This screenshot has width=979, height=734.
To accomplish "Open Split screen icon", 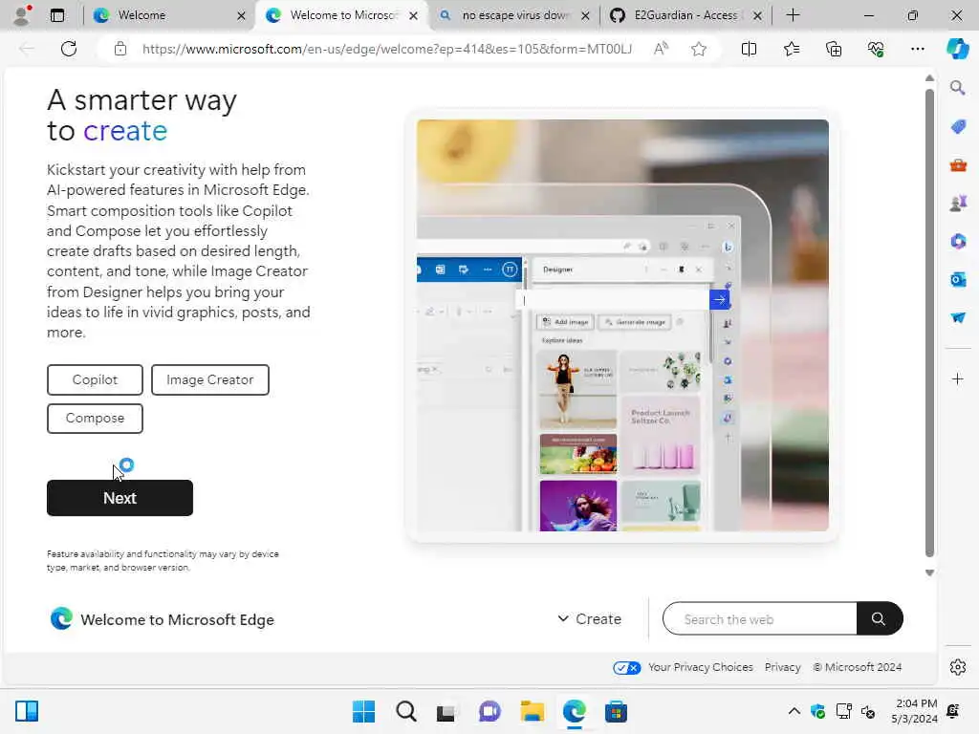I will pyautogui.click(x=749, y=49).
